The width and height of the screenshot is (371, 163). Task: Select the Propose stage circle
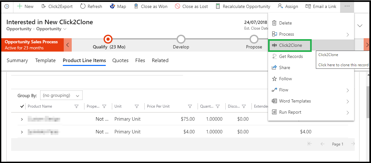(254, 39)
